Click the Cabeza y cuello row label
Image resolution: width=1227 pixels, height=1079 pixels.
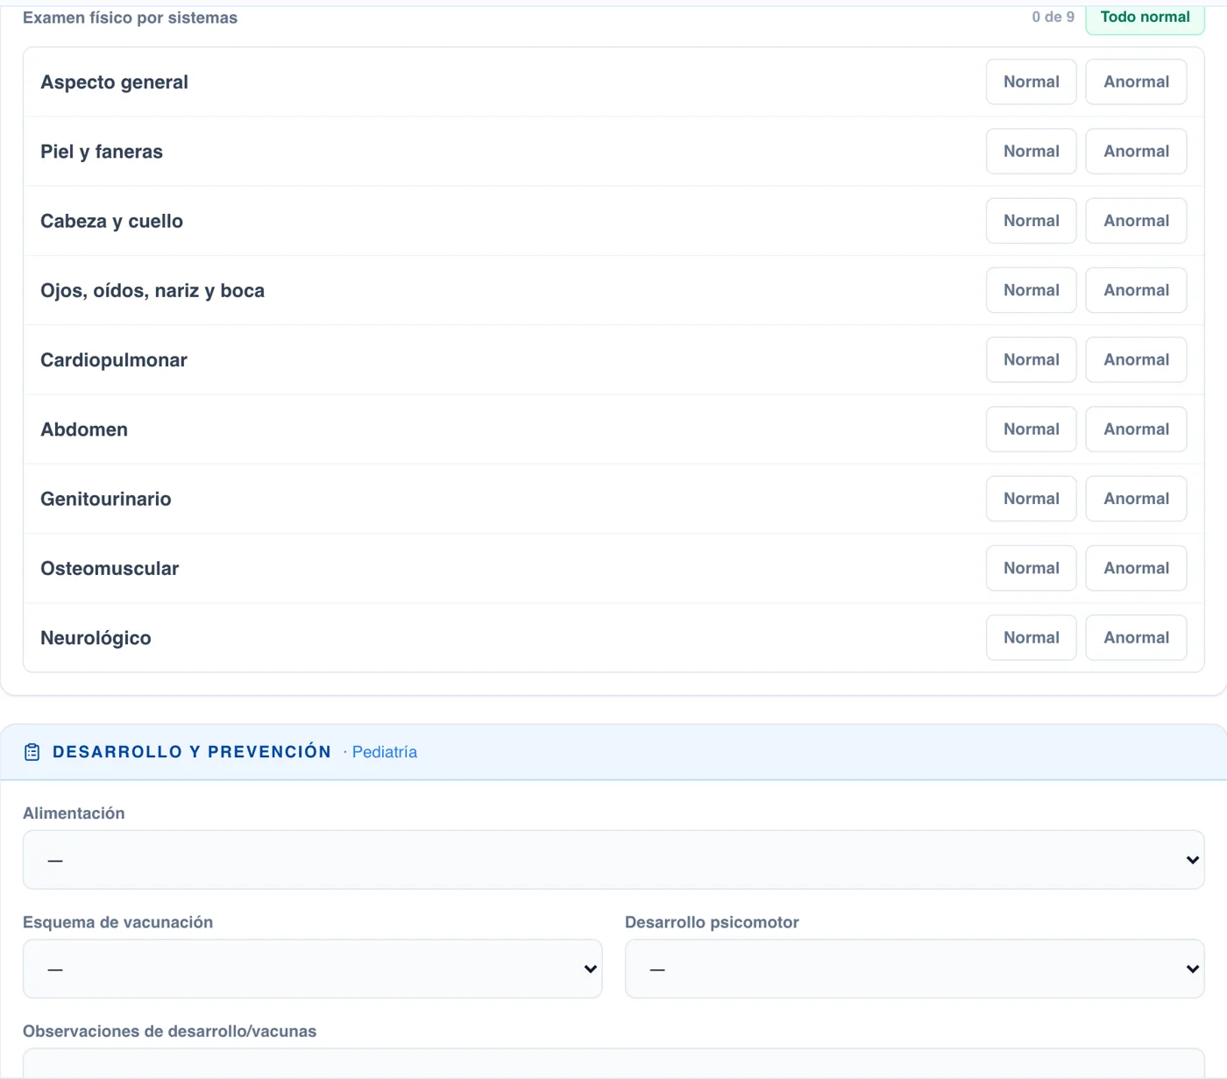[x=111, y=221]
